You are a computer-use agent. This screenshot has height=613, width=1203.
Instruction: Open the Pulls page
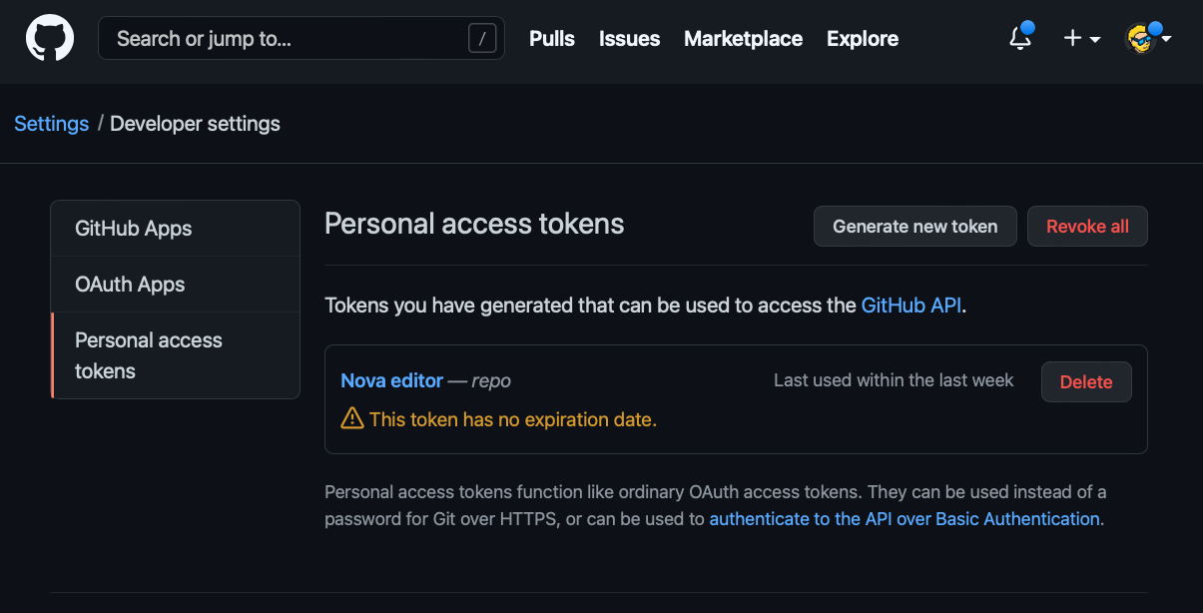(x=551, y=39)
